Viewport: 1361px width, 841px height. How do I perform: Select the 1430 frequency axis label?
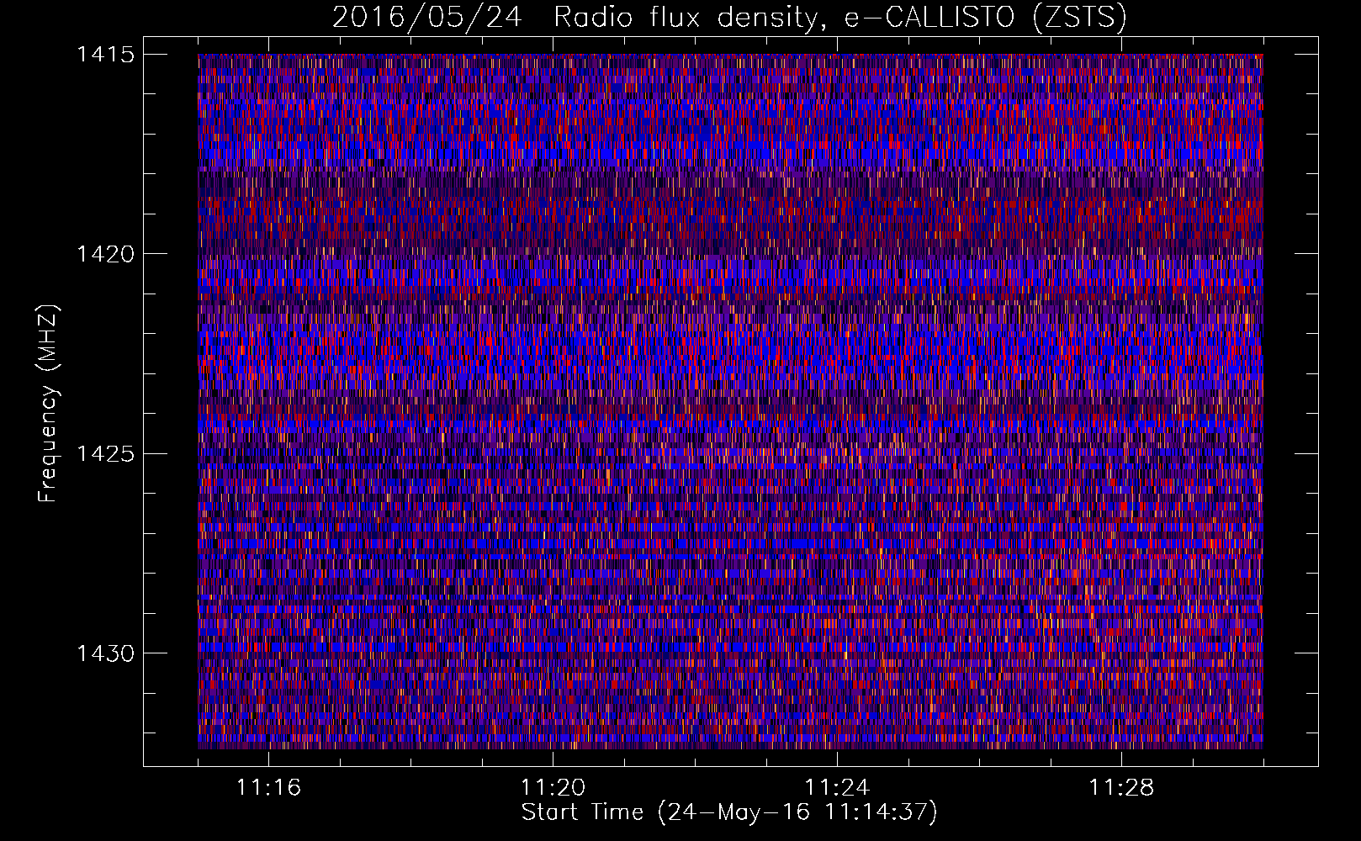click(x=106, y=653)
